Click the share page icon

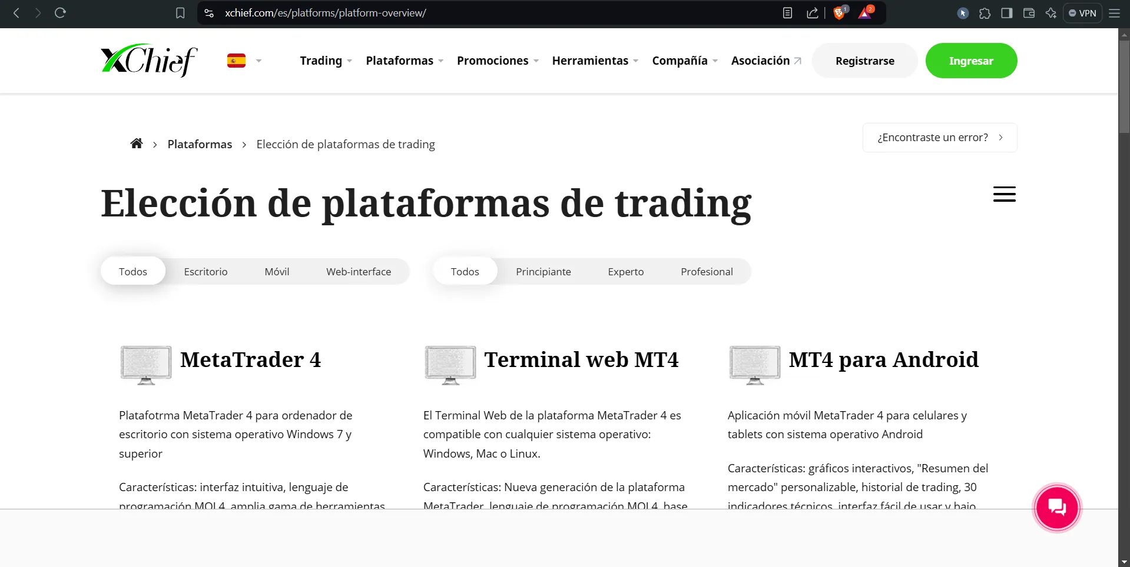tap(813, 13)
